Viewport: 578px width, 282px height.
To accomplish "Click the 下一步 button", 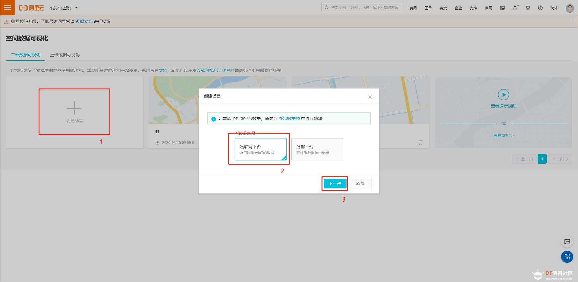I will point(335,184).
